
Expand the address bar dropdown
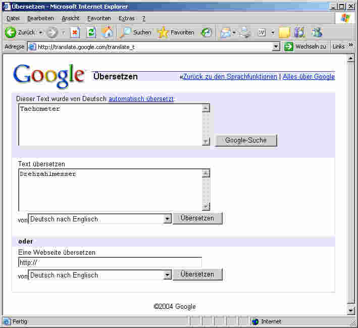pyautogui.click(x=276, y=47)
